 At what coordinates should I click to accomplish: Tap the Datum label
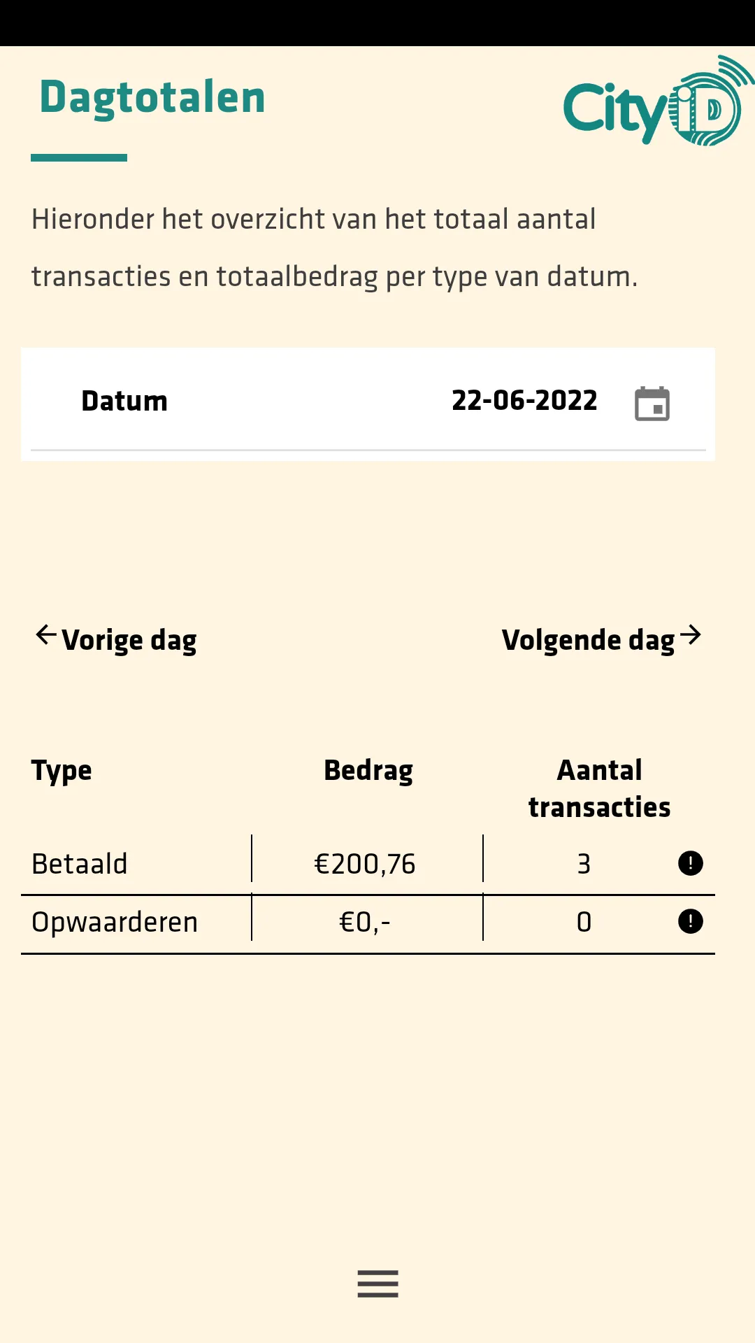pyautogui.click(x=124, y=401)
